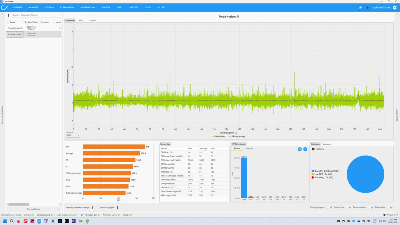Sort by Game column arrow

pos(8,22)
